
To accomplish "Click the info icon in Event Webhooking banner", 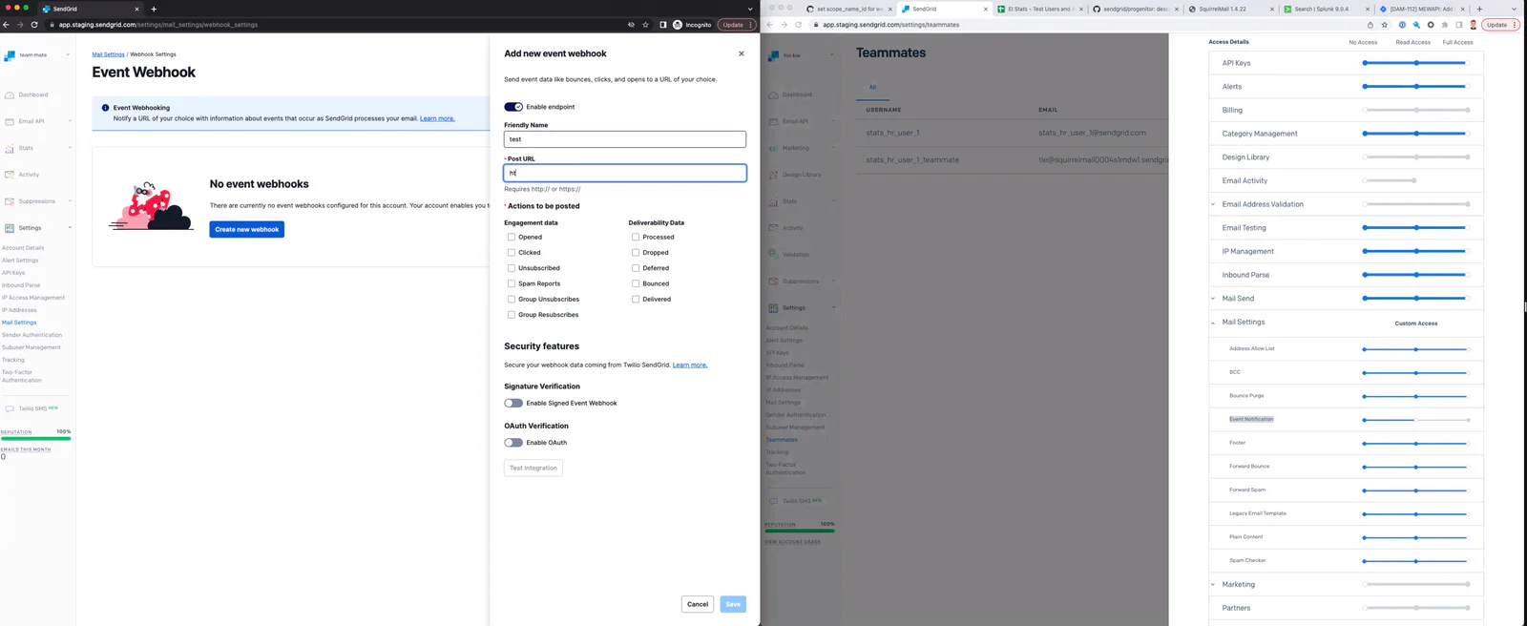I will coord(105,108).
